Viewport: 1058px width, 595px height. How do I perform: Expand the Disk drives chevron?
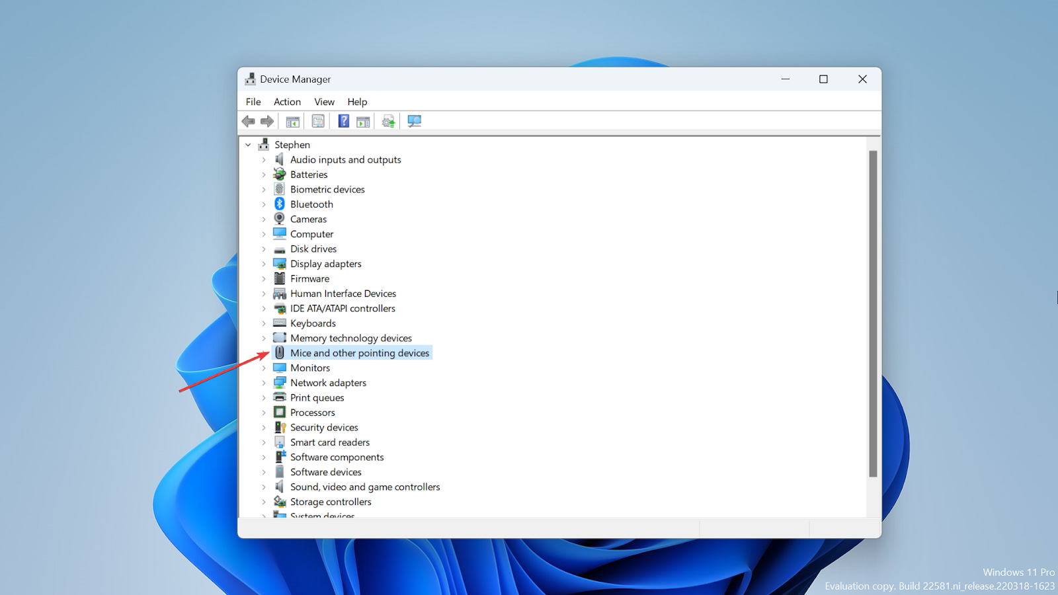(x=264, y=249)
